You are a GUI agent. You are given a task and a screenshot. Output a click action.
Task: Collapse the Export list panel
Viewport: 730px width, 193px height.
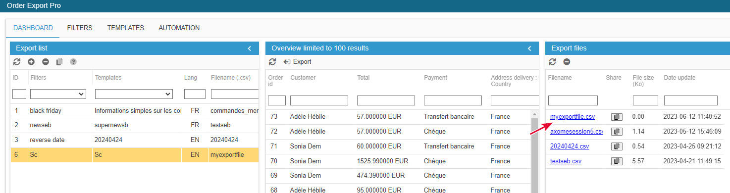(x=250, y=48)
